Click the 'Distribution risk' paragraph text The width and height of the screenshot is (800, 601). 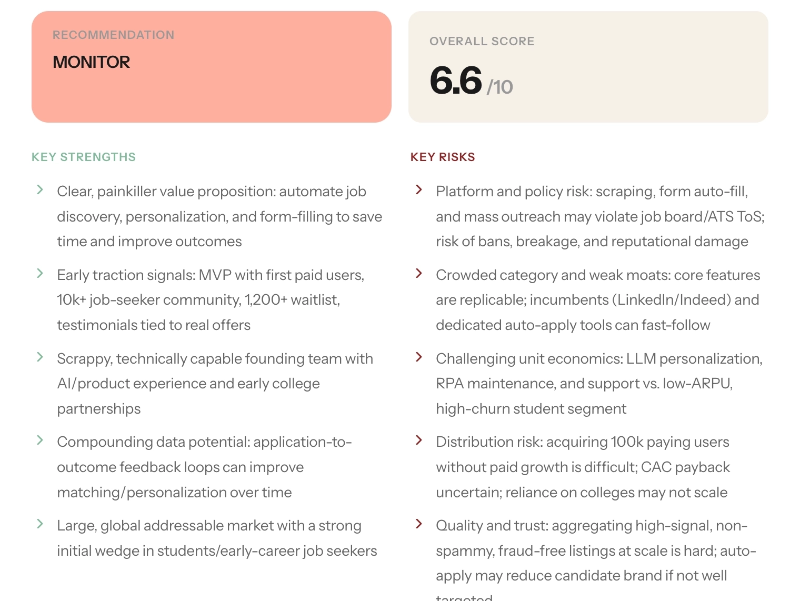[x=583, y=467]
